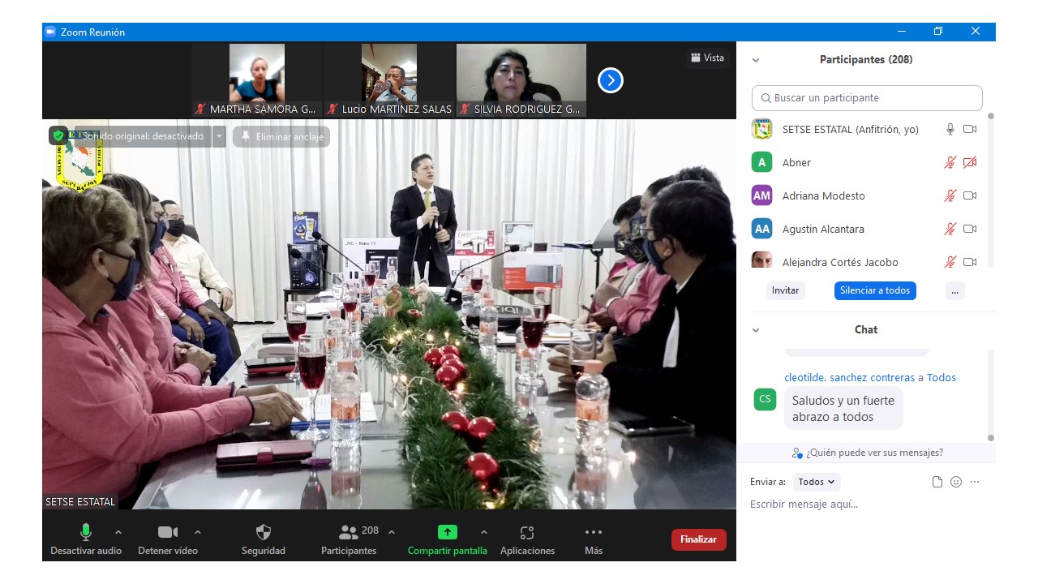Open audio options arrow beside microphone
This screenshot has width=1038, height=584.
coord(118,532)
